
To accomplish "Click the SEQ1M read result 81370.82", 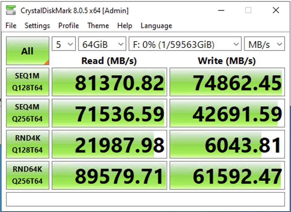I will 109,82.
